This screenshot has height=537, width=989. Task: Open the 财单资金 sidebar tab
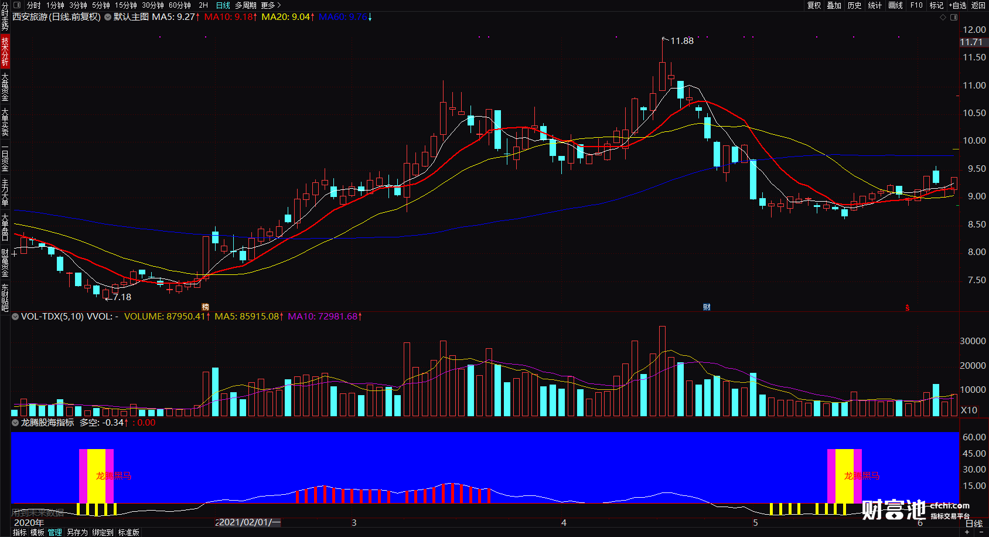pos(5,262)
